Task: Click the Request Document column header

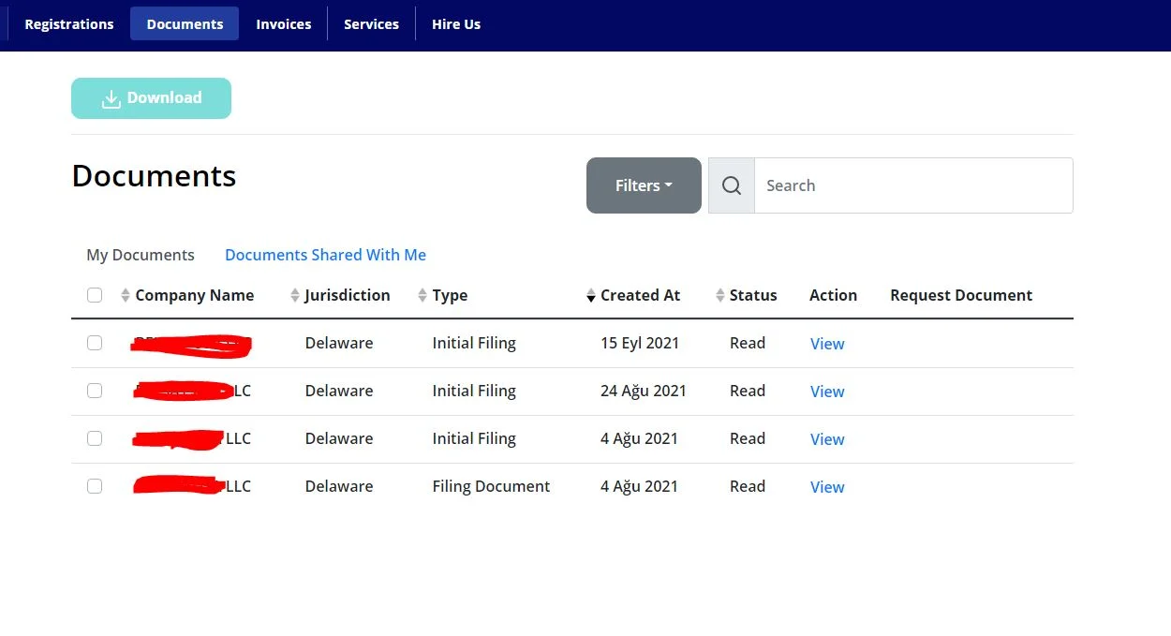Action: pos(961,295)
